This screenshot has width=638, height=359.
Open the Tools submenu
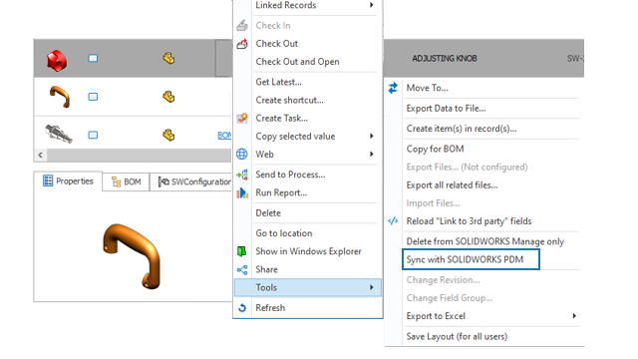click(308, 288)
